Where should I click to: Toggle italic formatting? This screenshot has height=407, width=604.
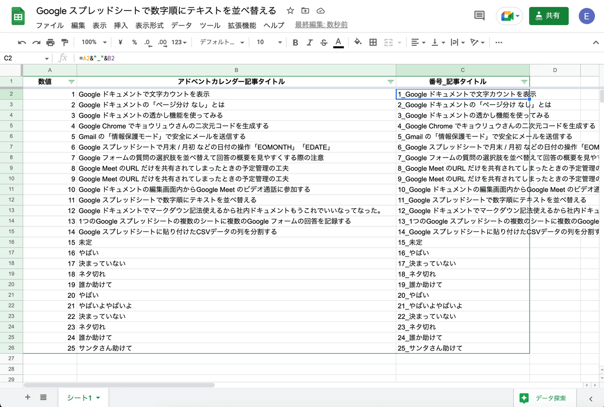[x=310, y=42]
